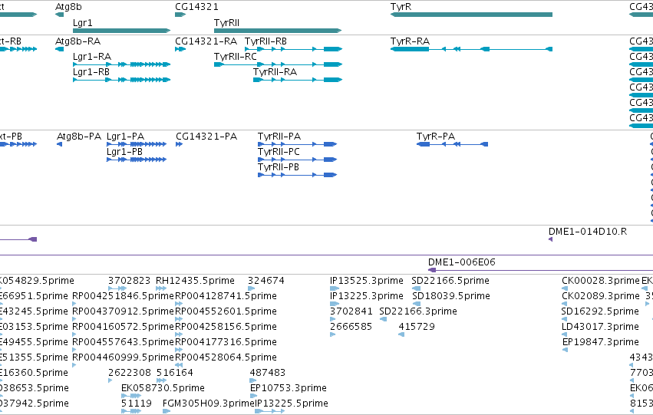This screenshot has height=415, width=653.
Task: Click the 3702823 EST label
Action: (129, 281)
